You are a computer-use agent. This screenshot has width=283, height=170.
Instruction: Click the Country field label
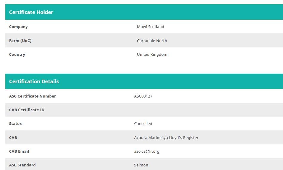coord(17,54)
